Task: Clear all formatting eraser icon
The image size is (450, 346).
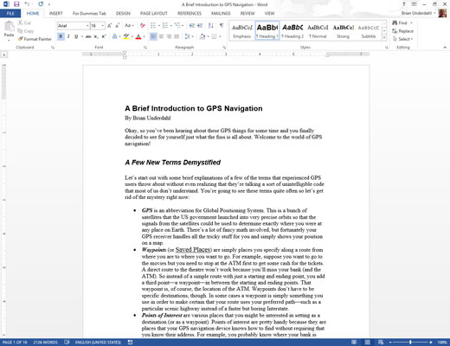Action: [x=143, y=26]
